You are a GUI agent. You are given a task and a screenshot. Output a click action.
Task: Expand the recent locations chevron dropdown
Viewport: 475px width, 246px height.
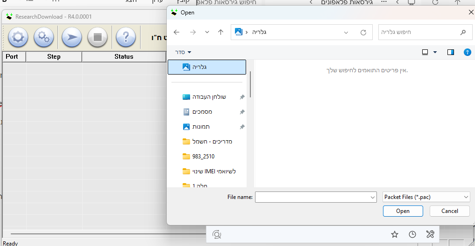[207, 32]
